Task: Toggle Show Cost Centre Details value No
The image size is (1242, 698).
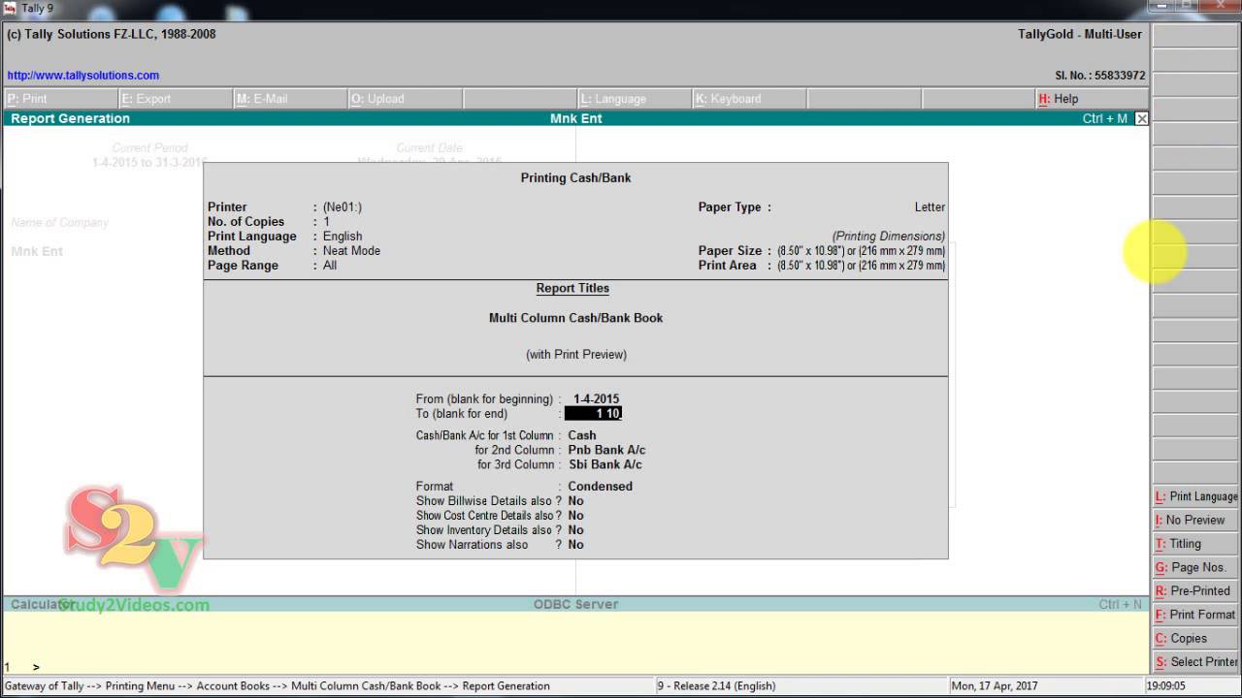Action: click(575, 516)
